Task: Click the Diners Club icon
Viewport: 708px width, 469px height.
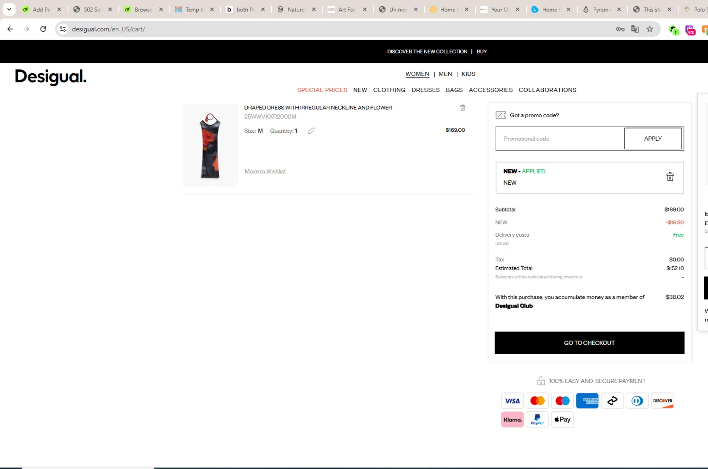Action: [x=637, y=401]
